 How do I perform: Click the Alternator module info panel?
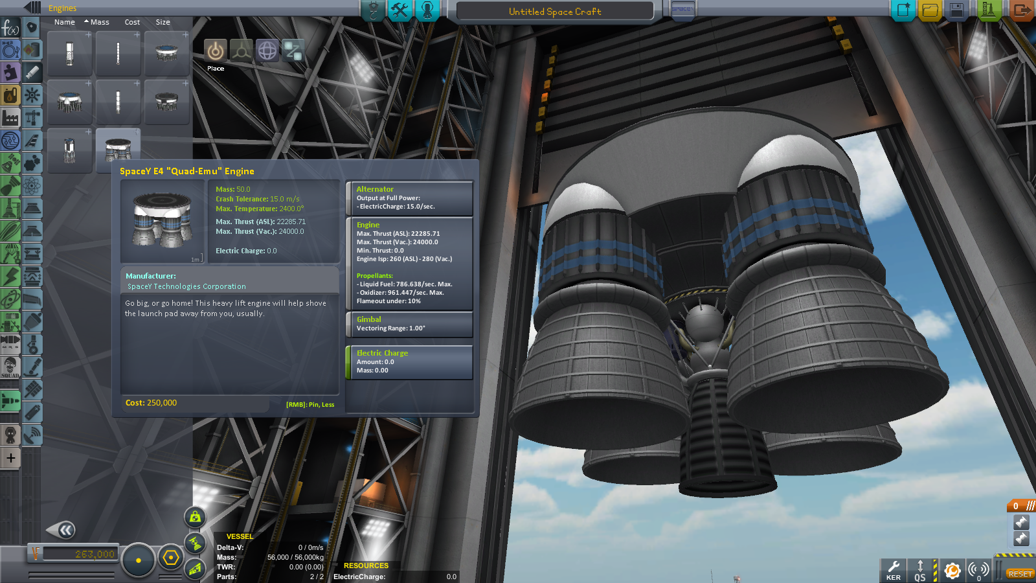point(410,198)
